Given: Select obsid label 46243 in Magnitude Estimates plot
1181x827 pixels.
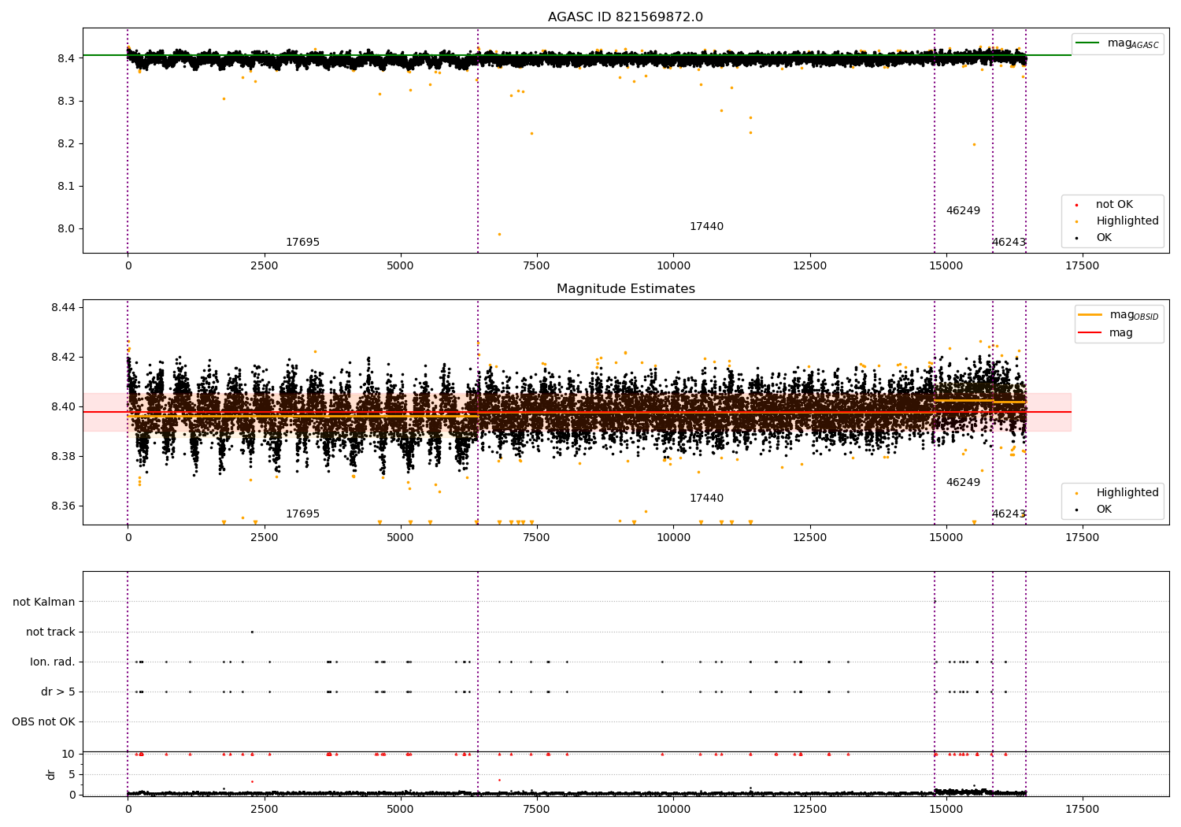Looking at the screenshot, I should click(1009, 514).
